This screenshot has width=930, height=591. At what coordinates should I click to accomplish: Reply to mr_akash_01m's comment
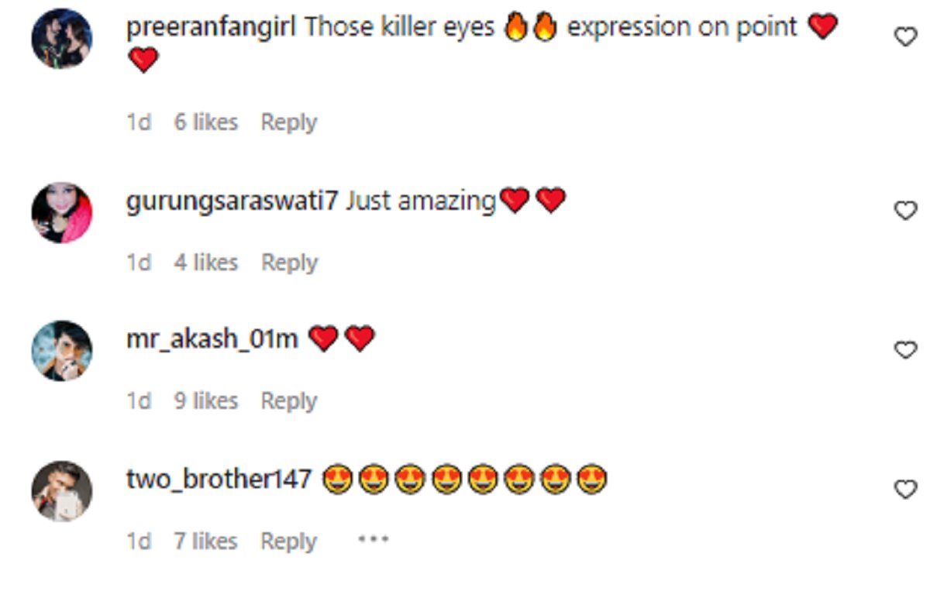coord(288,401)
